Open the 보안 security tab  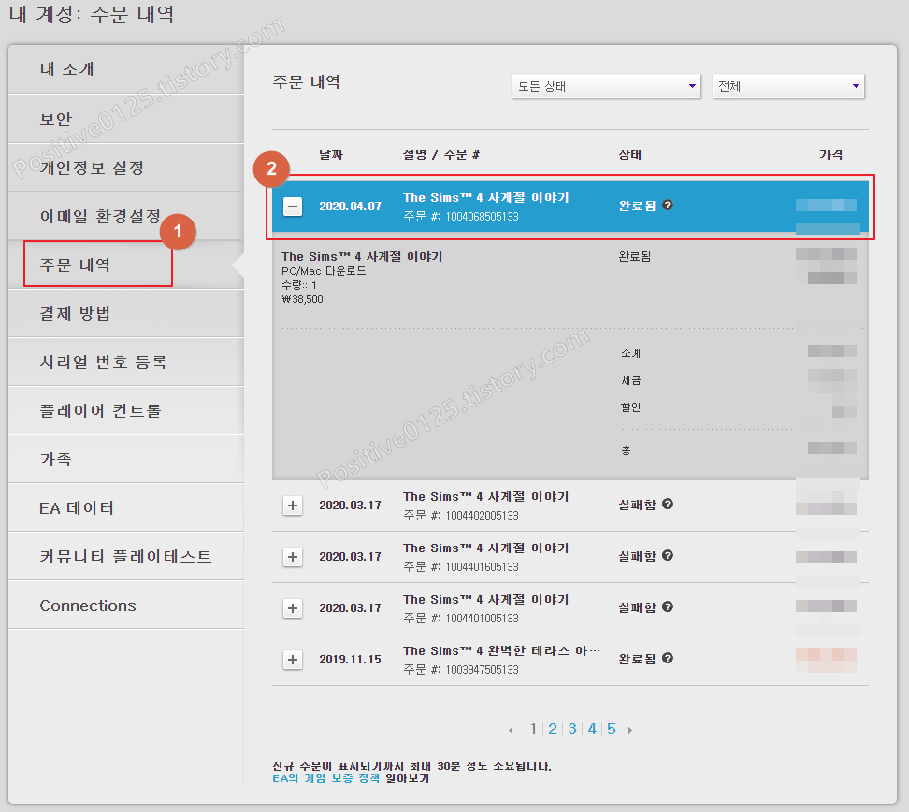(x=126, y=119)
